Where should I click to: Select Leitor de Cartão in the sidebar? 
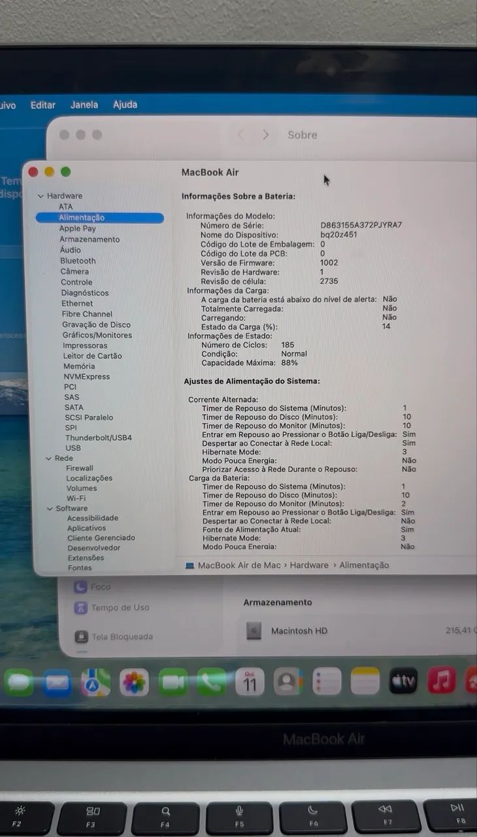click(x=92, y=356)
